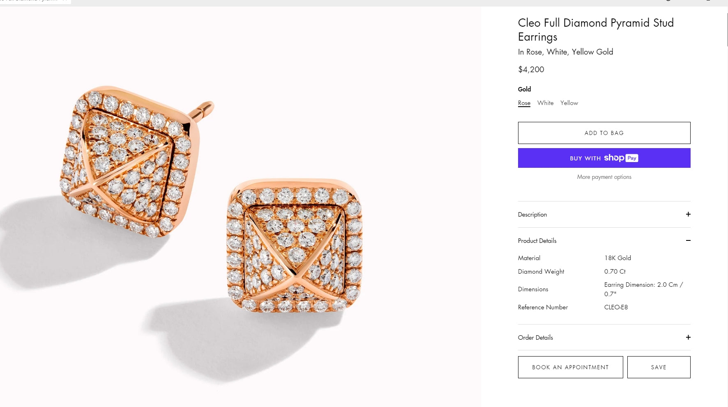Select the browser tab at top left
The height and width of the screenshot is (407, 728).
(33, 1)
